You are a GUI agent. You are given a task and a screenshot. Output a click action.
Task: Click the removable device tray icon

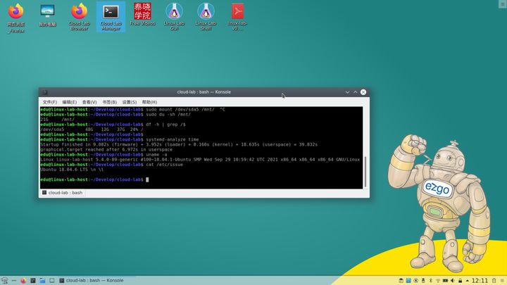pyautogui.click(x=423, y=281)
